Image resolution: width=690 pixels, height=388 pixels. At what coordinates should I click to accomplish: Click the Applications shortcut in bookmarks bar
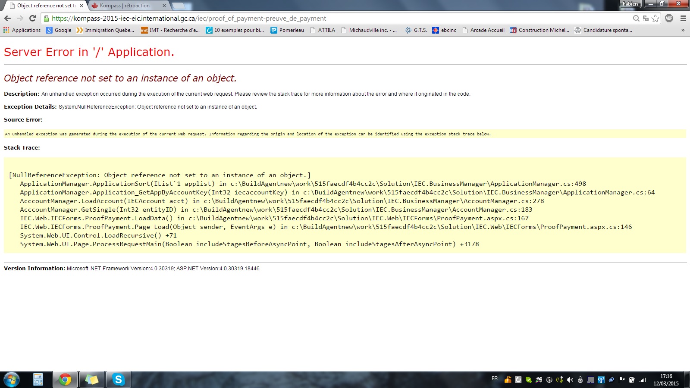coord(22,30)
